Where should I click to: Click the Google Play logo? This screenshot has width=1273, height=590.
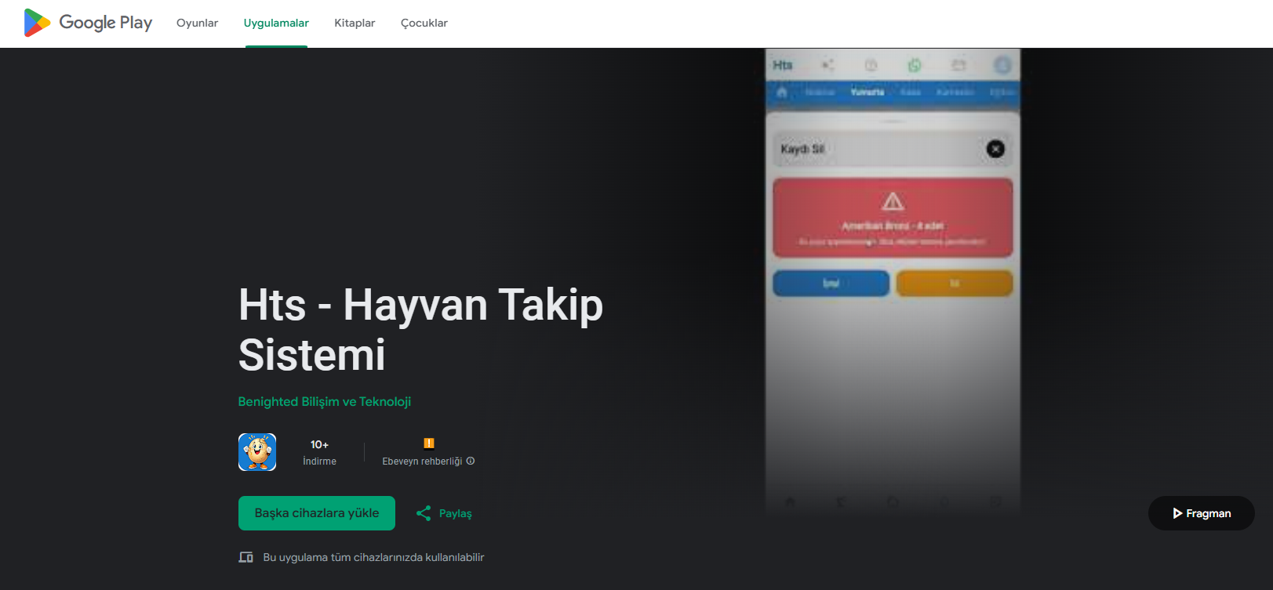coord(88,23)
